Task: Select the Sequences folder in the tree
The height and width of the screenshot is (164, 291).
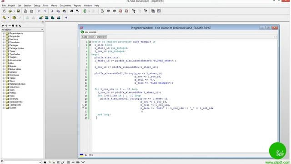Action: (14, 87)
